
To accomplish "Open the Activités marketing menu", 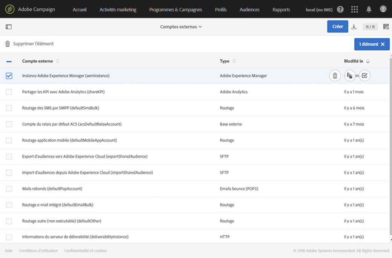I will coord(118,9).
